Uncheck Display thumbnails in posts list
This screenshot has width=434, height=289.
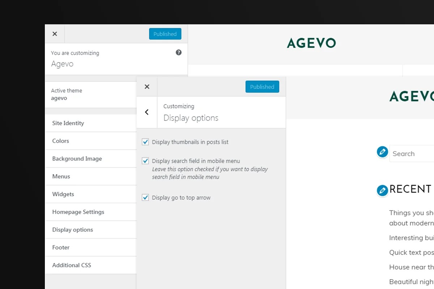click(145, 142)
